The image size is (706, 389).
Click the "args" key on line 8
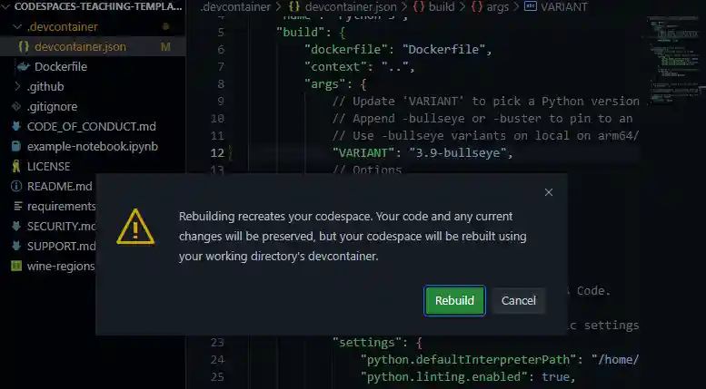point(325,83)
